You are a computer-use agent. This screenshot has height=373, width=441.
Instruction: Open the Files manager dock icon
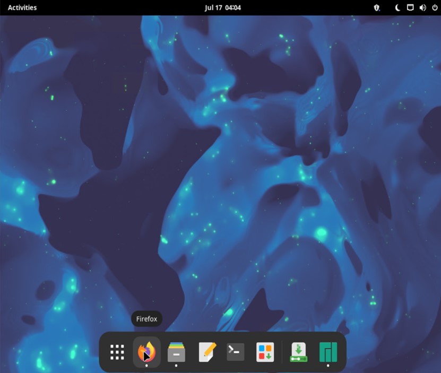click(176, 352)
